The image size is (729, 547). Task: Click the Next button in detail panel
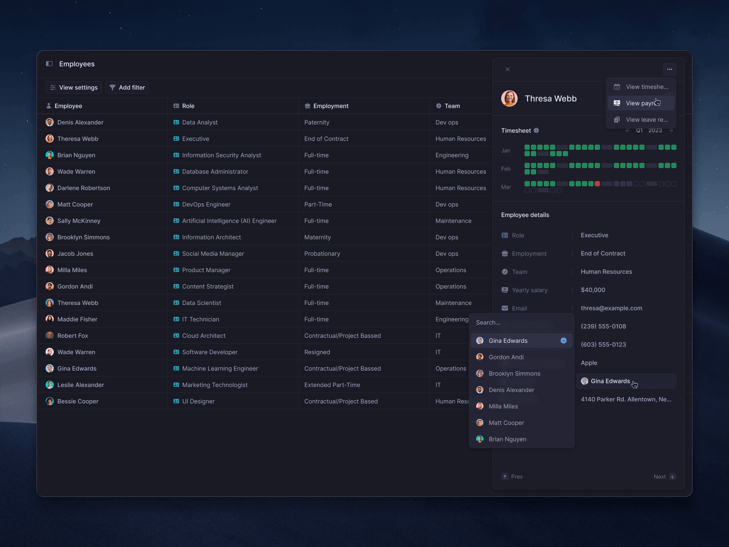pos(665,477)
